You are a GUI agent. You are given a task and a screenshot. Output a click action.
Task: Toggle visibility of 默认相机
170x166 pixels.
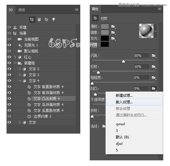pyautogui.click(x=9, y=51)
